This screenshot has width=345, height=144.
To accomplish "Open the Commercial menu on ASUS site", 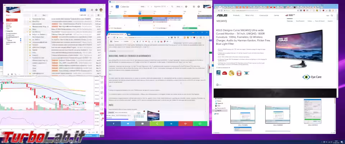I will [263, 15].
